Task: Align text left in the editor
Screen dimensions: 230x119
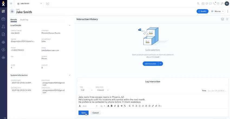Action: 130,106
